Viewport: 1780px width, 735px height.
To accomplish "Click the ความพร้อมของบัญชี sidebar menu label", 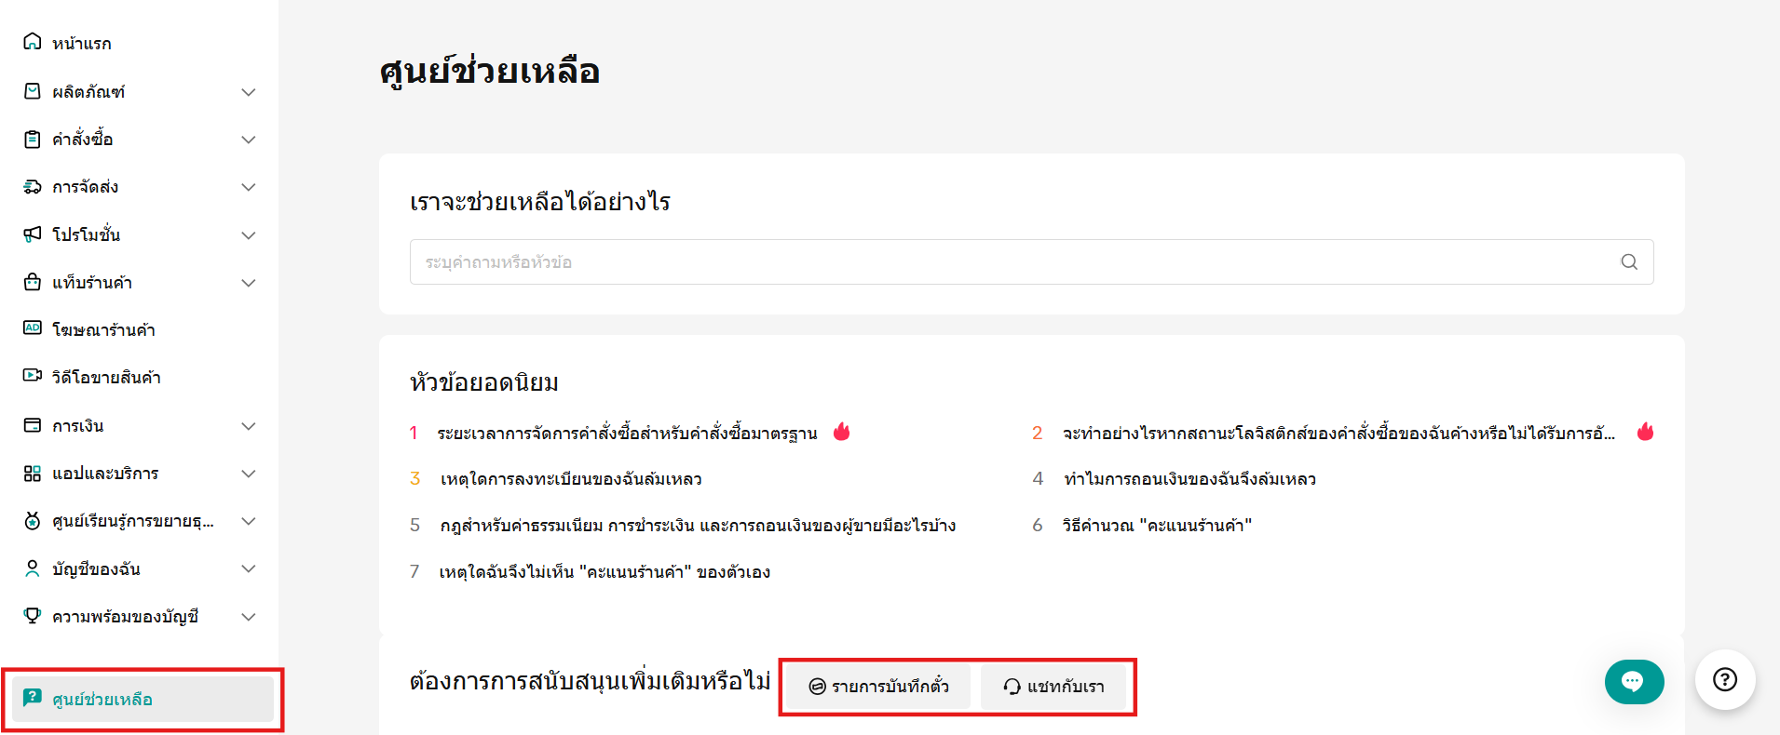I will click(x=126, y=617).
